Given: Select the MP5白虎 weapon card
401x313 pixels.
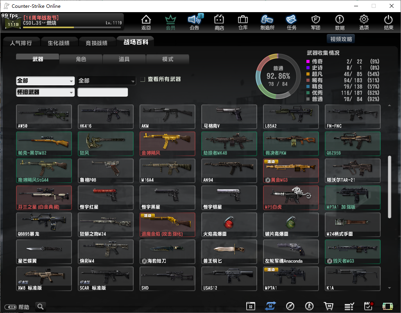Looking at the screenshot, I should click(291, 198).
